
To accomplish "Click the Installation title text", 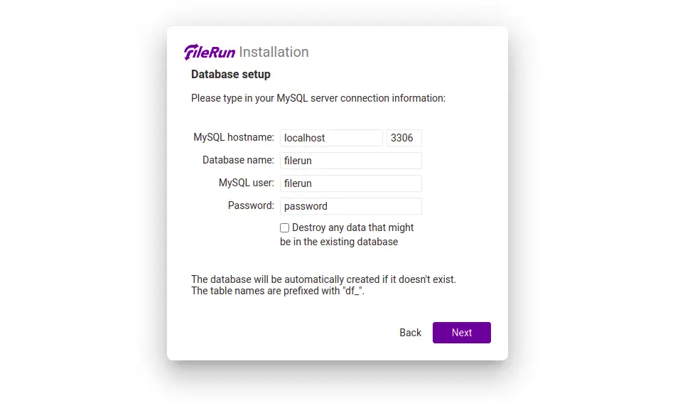I will pyautogui.click(x=274, y=52).
